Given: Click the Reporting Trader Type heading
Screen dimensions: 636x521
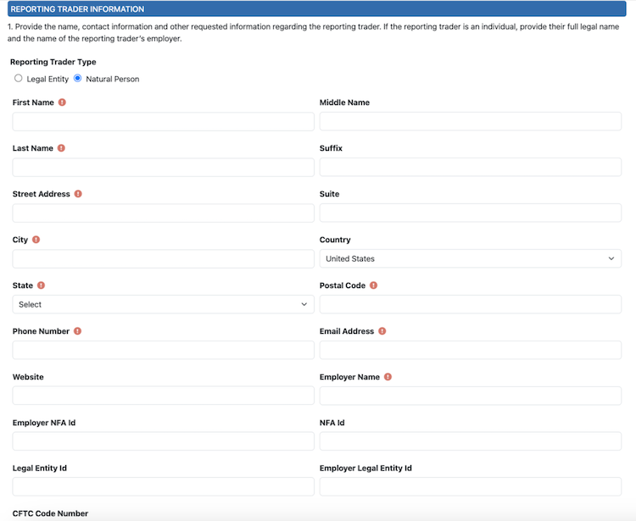Looking at the screenshot, I should pyautogui.click(x=53, y=62).
